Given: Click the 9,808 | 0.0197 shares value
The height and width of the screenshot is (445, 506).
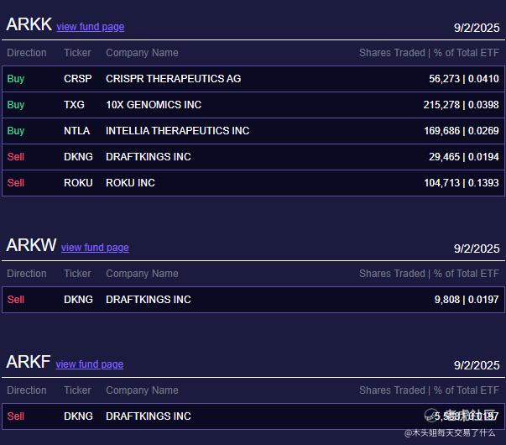Looking at the screenshot, I should (467, 300).
